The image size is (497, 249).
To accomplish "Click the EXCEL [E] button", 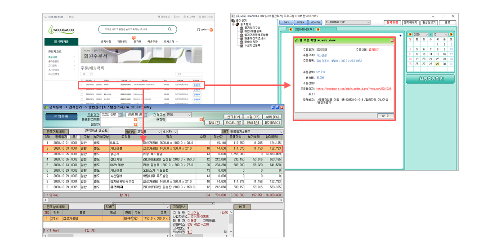I will tap(233, 123).
